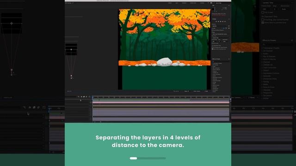The image size is (296, 166).
Task: Expand the Distort effects category
Action: point(212,76)
